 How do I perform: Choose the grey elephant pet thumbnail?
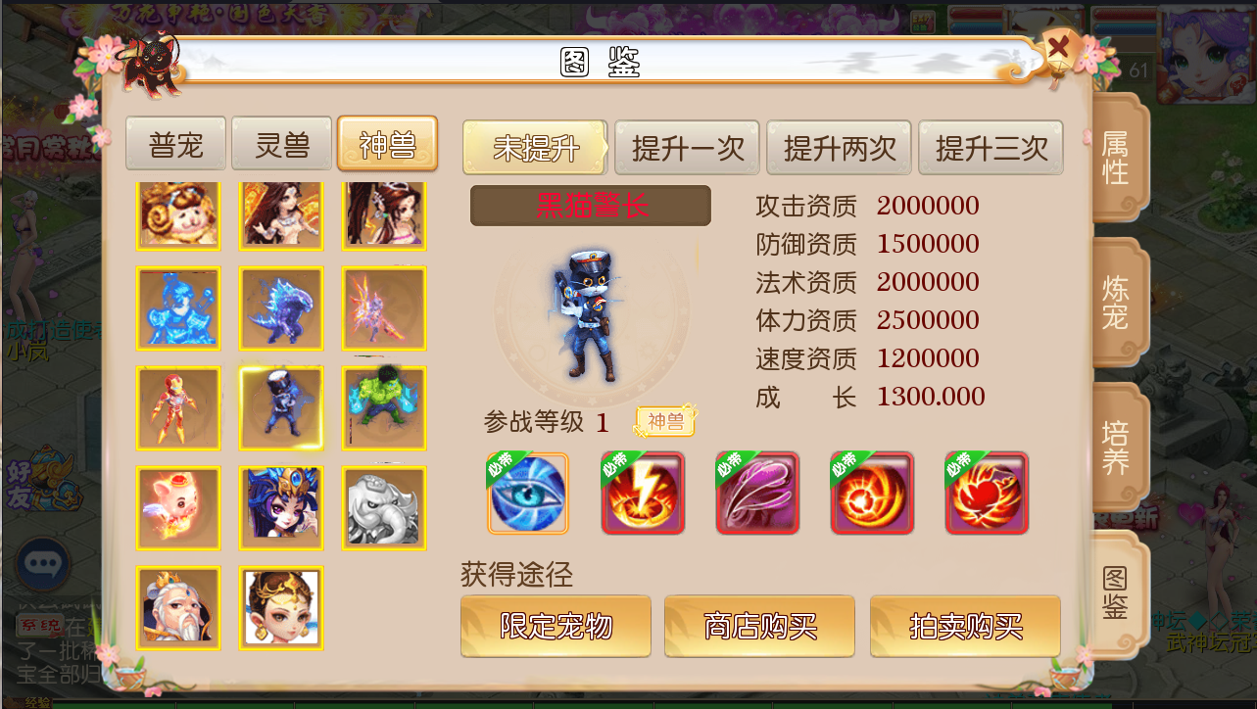point(384,508)
